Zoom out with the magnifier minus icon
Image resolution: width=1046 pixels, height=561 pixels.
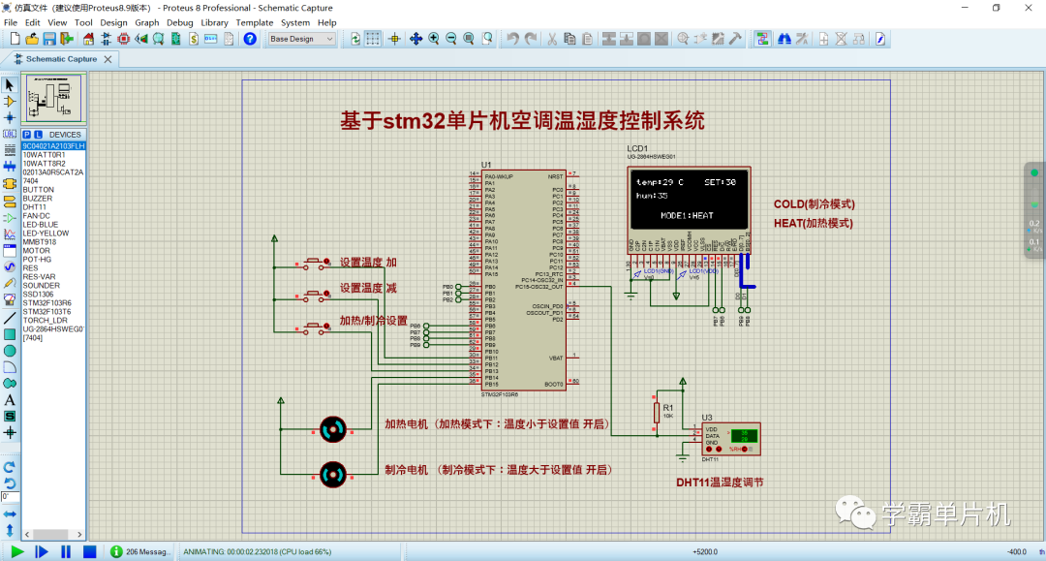click(451, 40)
